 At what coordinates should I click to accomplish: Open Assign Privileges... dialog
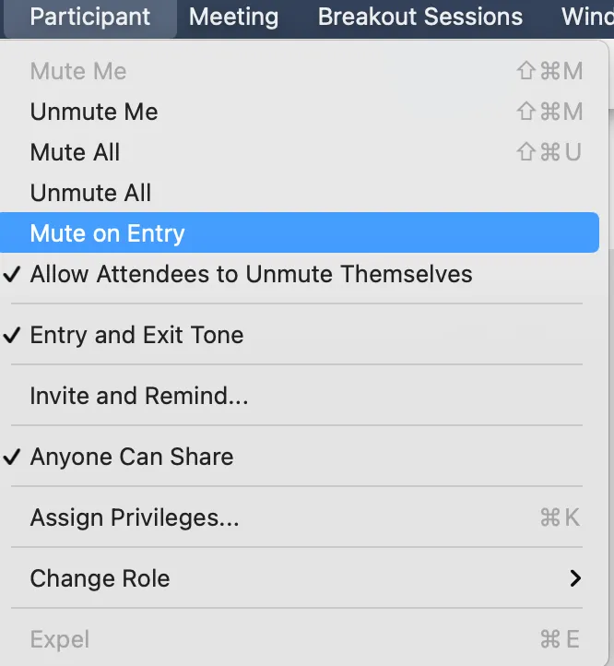135,517
